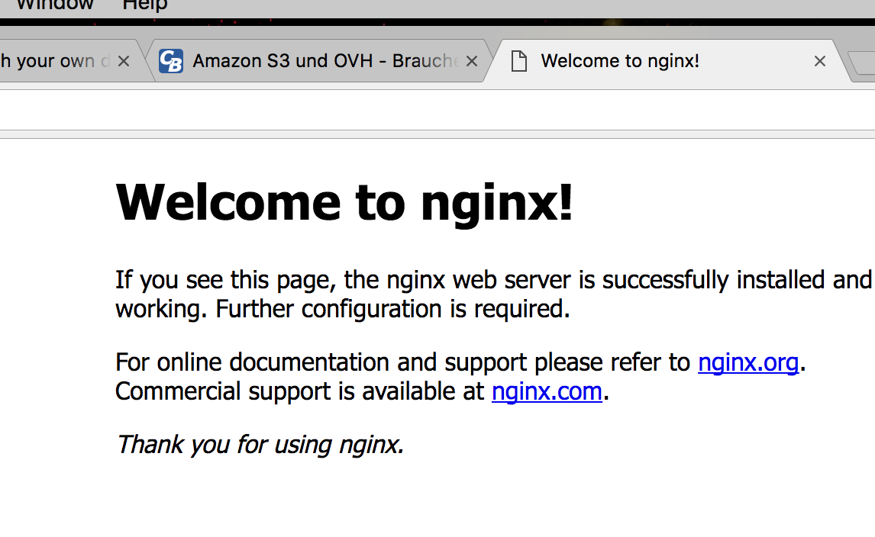Switch to the 'your own' browser tab
Viewport: 875px width, 537px height.
(56, 61)
